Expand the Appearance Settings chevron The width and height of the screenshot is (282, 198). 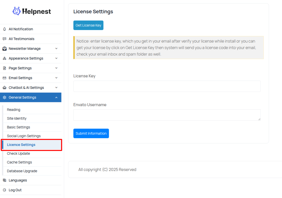56,58
